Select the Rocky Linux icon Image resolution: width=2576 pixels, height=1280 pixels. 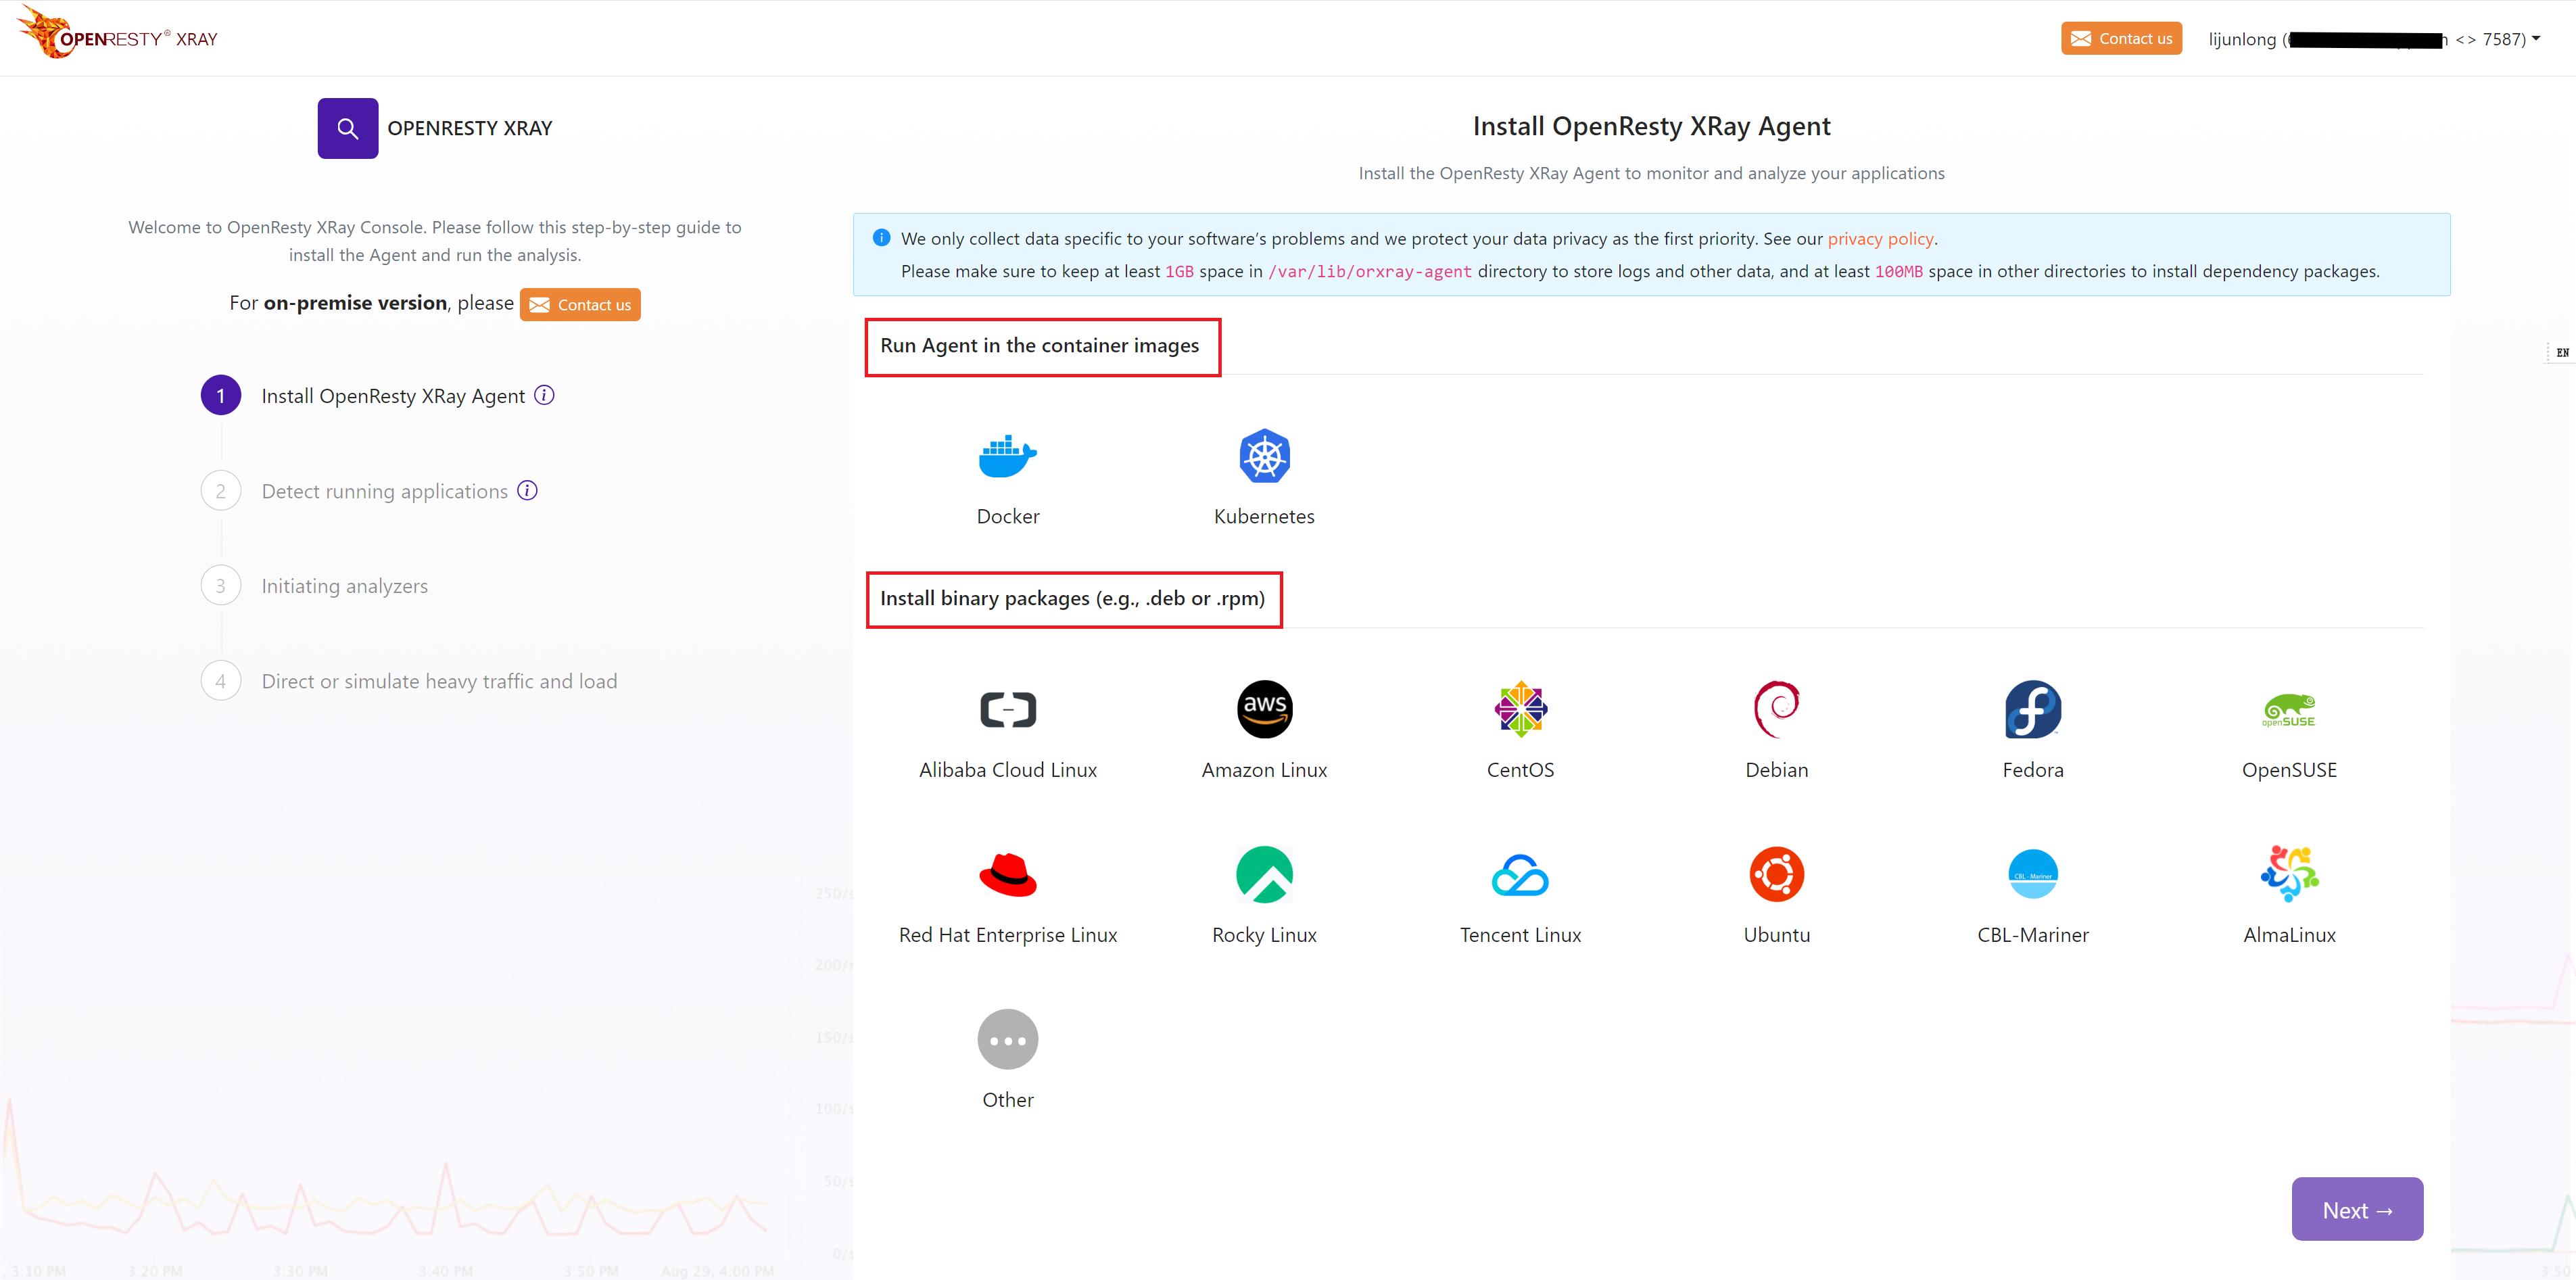point(1264,875)
